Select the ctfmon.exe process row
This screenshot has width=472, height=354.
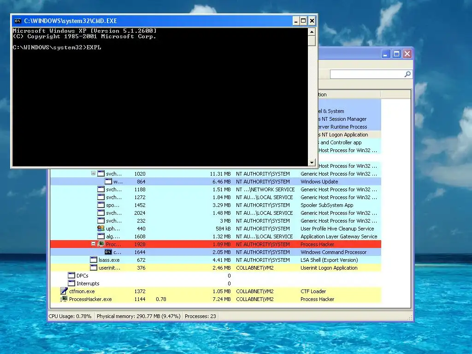(216, 291)
